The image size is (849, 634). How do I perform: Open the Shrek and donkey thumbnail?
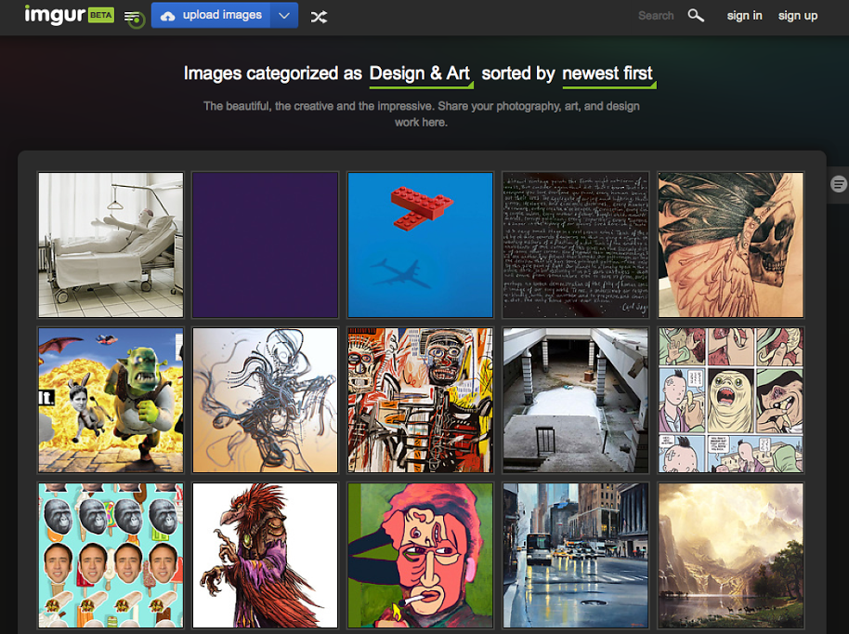point(111,400)
